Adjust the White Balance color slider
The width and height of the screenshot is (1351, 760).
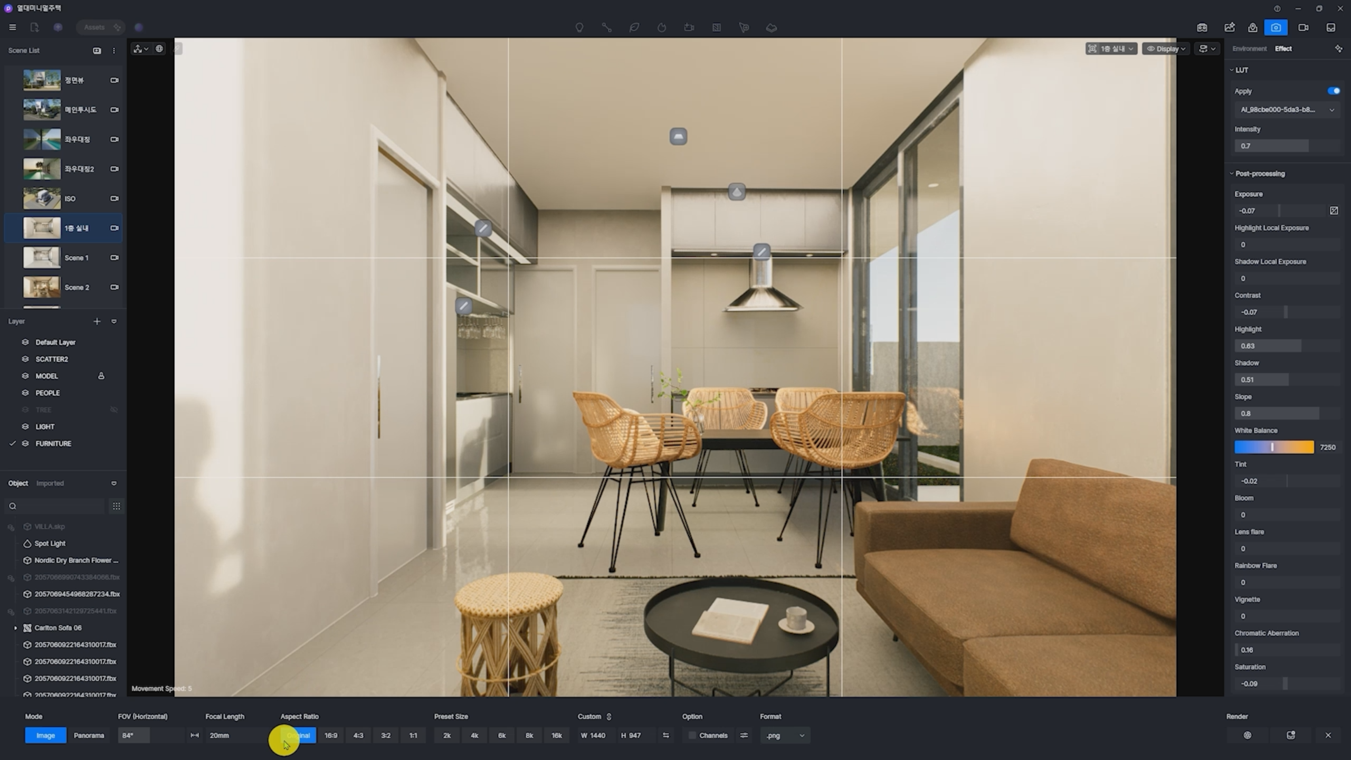1274,447
